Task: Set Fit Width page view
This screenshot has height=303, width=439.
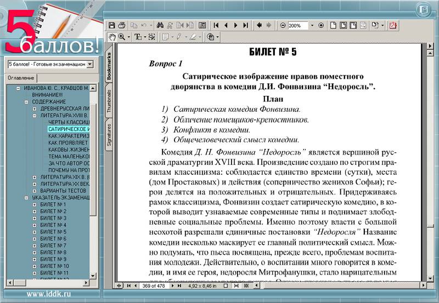Action: click(353, 25)
